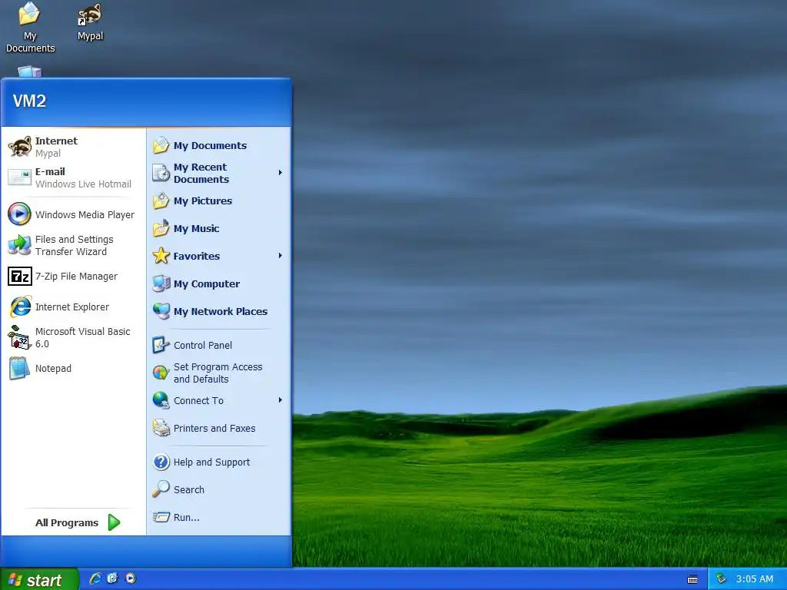Click Windows Media Player quick launch icon
Image resolution: width=787 pixels, height=590 pixels.
pyautogui.click(x=131, y=578)
